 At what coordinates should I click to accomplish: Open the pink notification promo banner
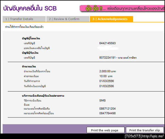(x=122, y=9)
